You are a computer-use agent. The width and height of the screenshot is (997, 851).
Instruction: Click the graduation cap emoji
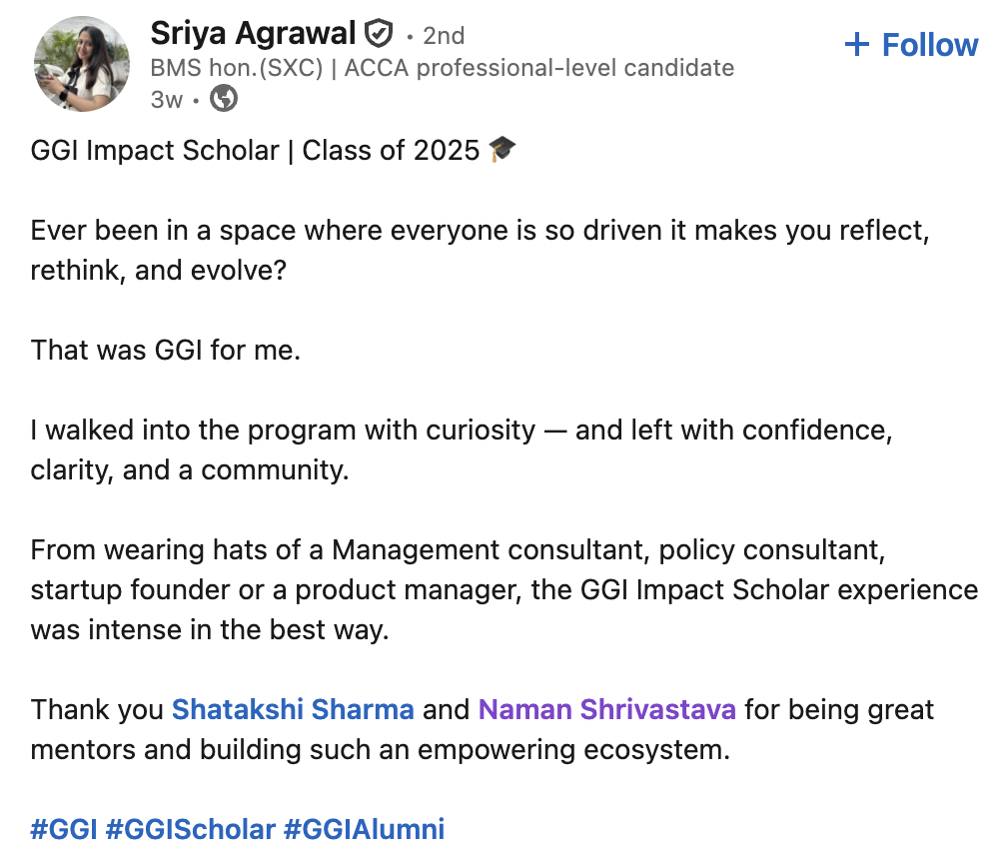502,151
